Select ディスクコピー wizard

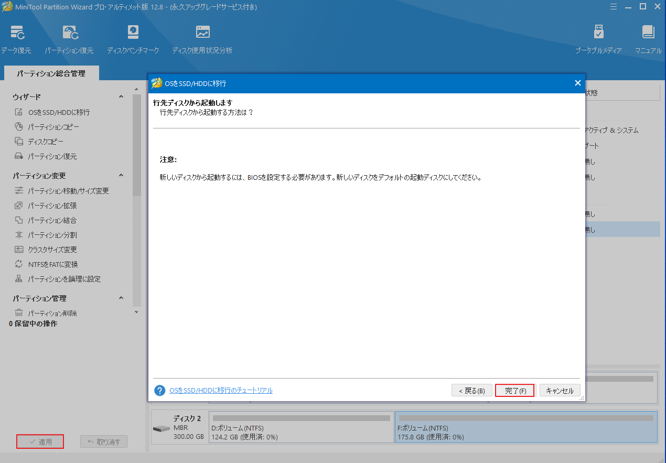pos(46,141)
